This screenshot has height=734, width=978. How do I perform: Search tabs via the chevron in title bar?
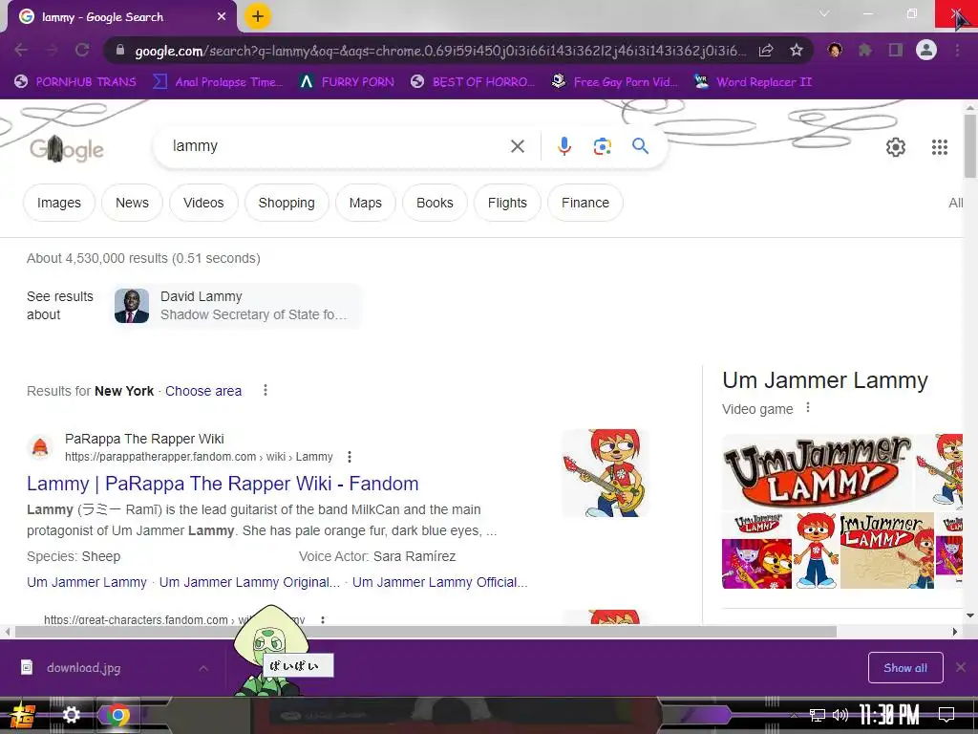pos(824,13)
